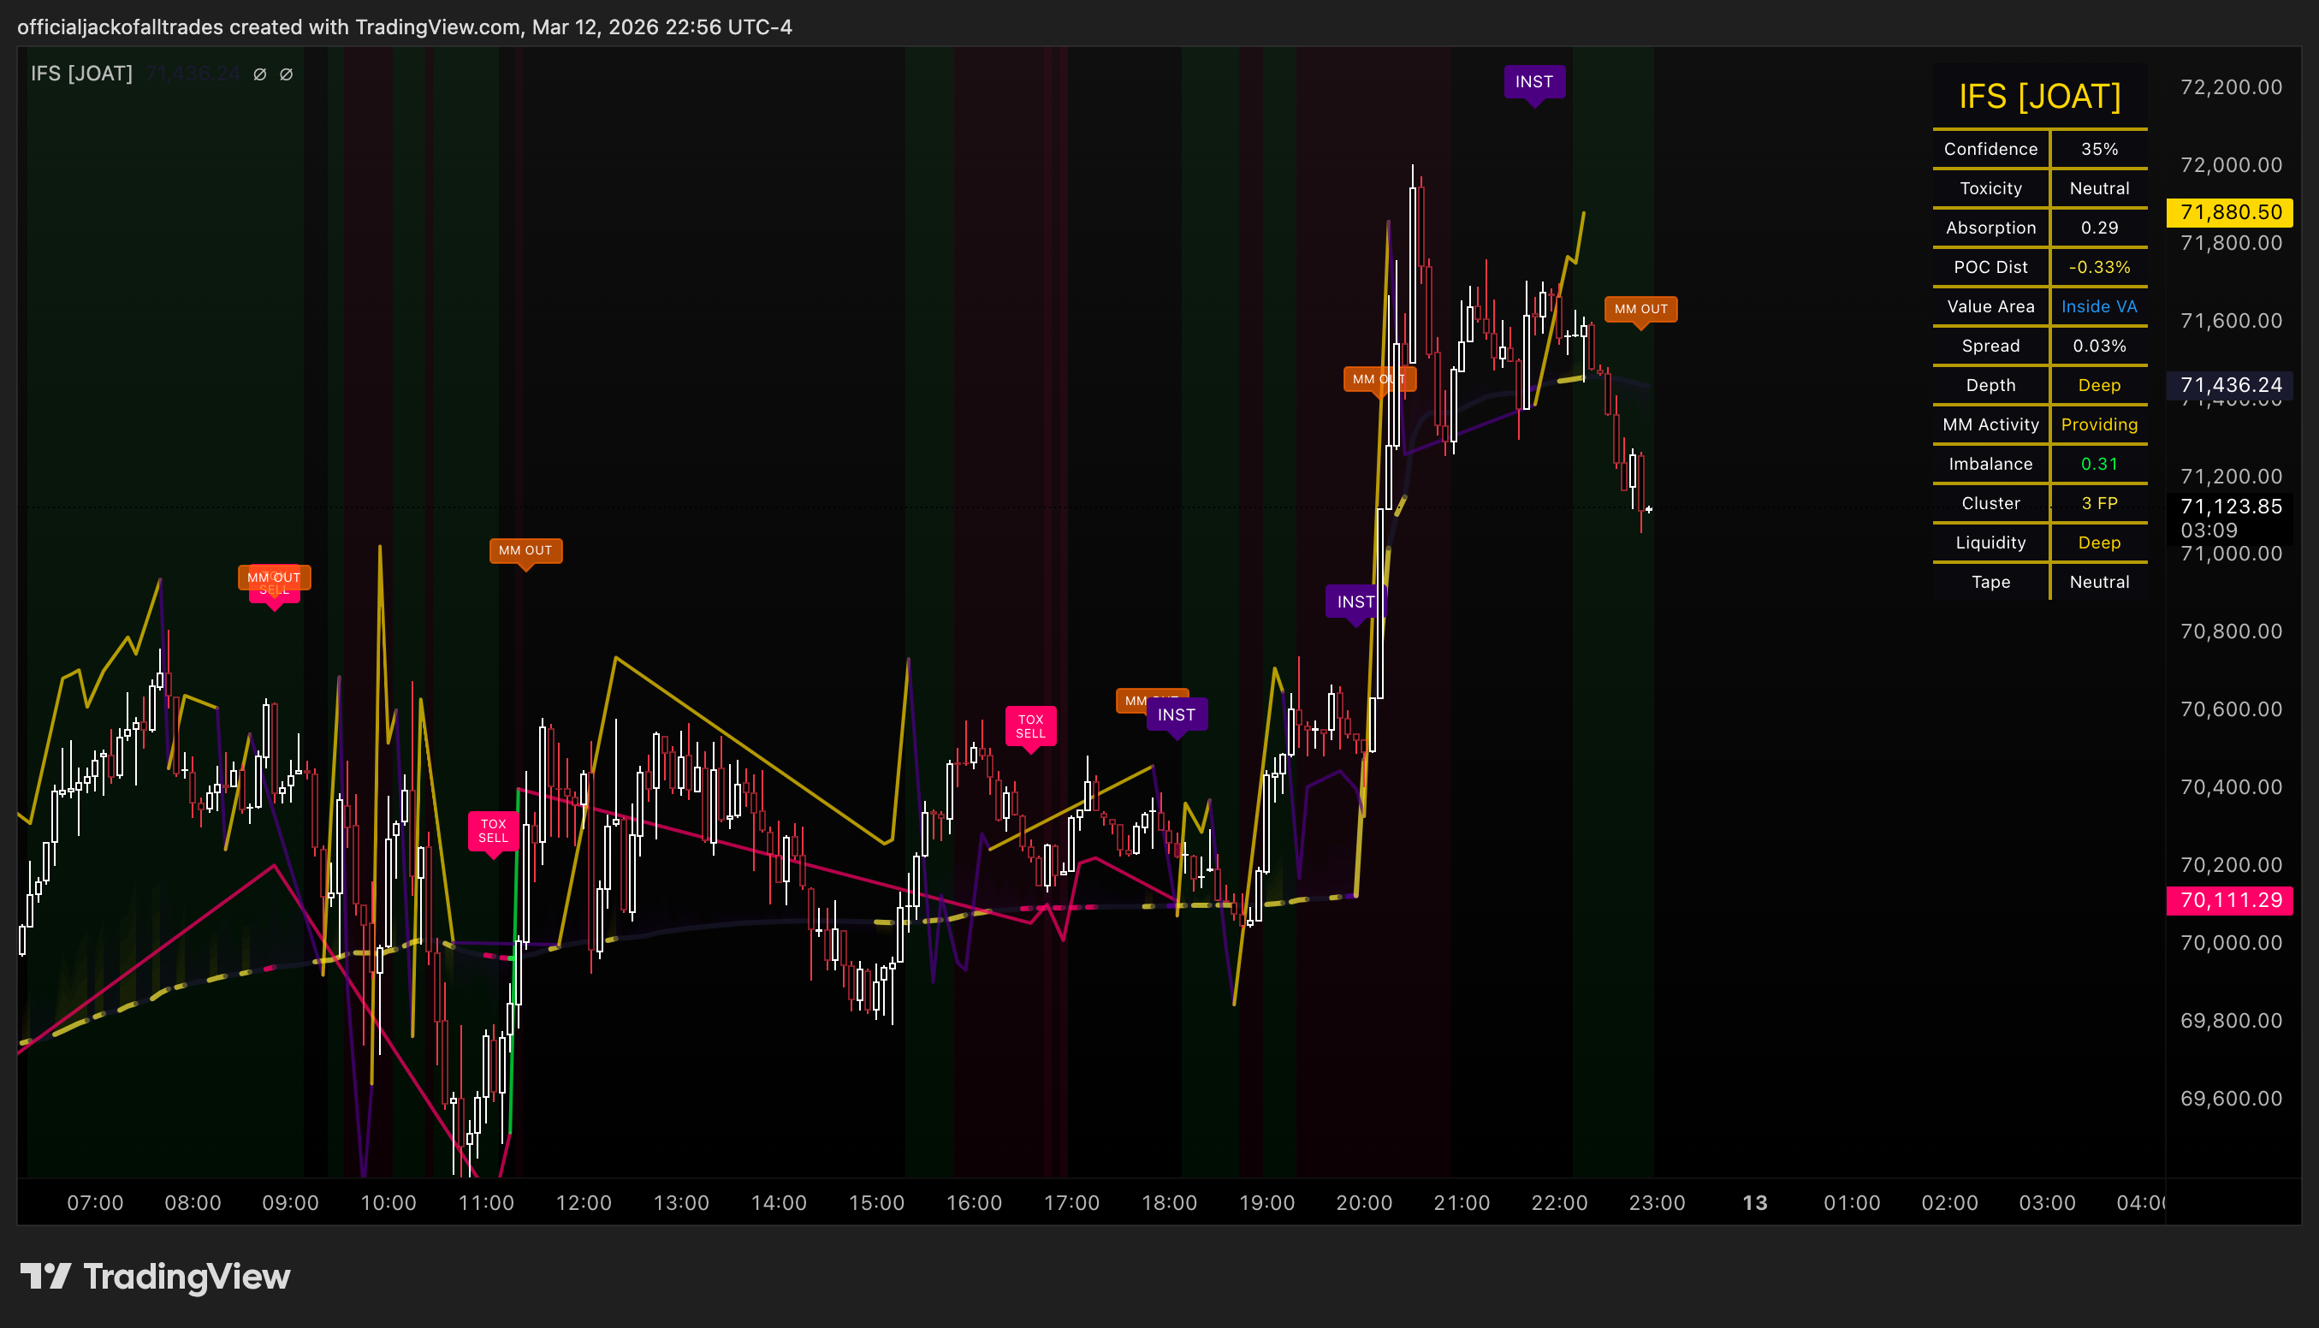This screenshot has width=2319, height=1328.
Task: Click the 71,436.24 price tag on axis
Action: pos(2230,385)
